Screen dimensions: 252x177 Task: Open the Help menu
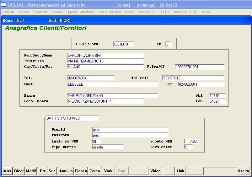[x=194, y=12]
